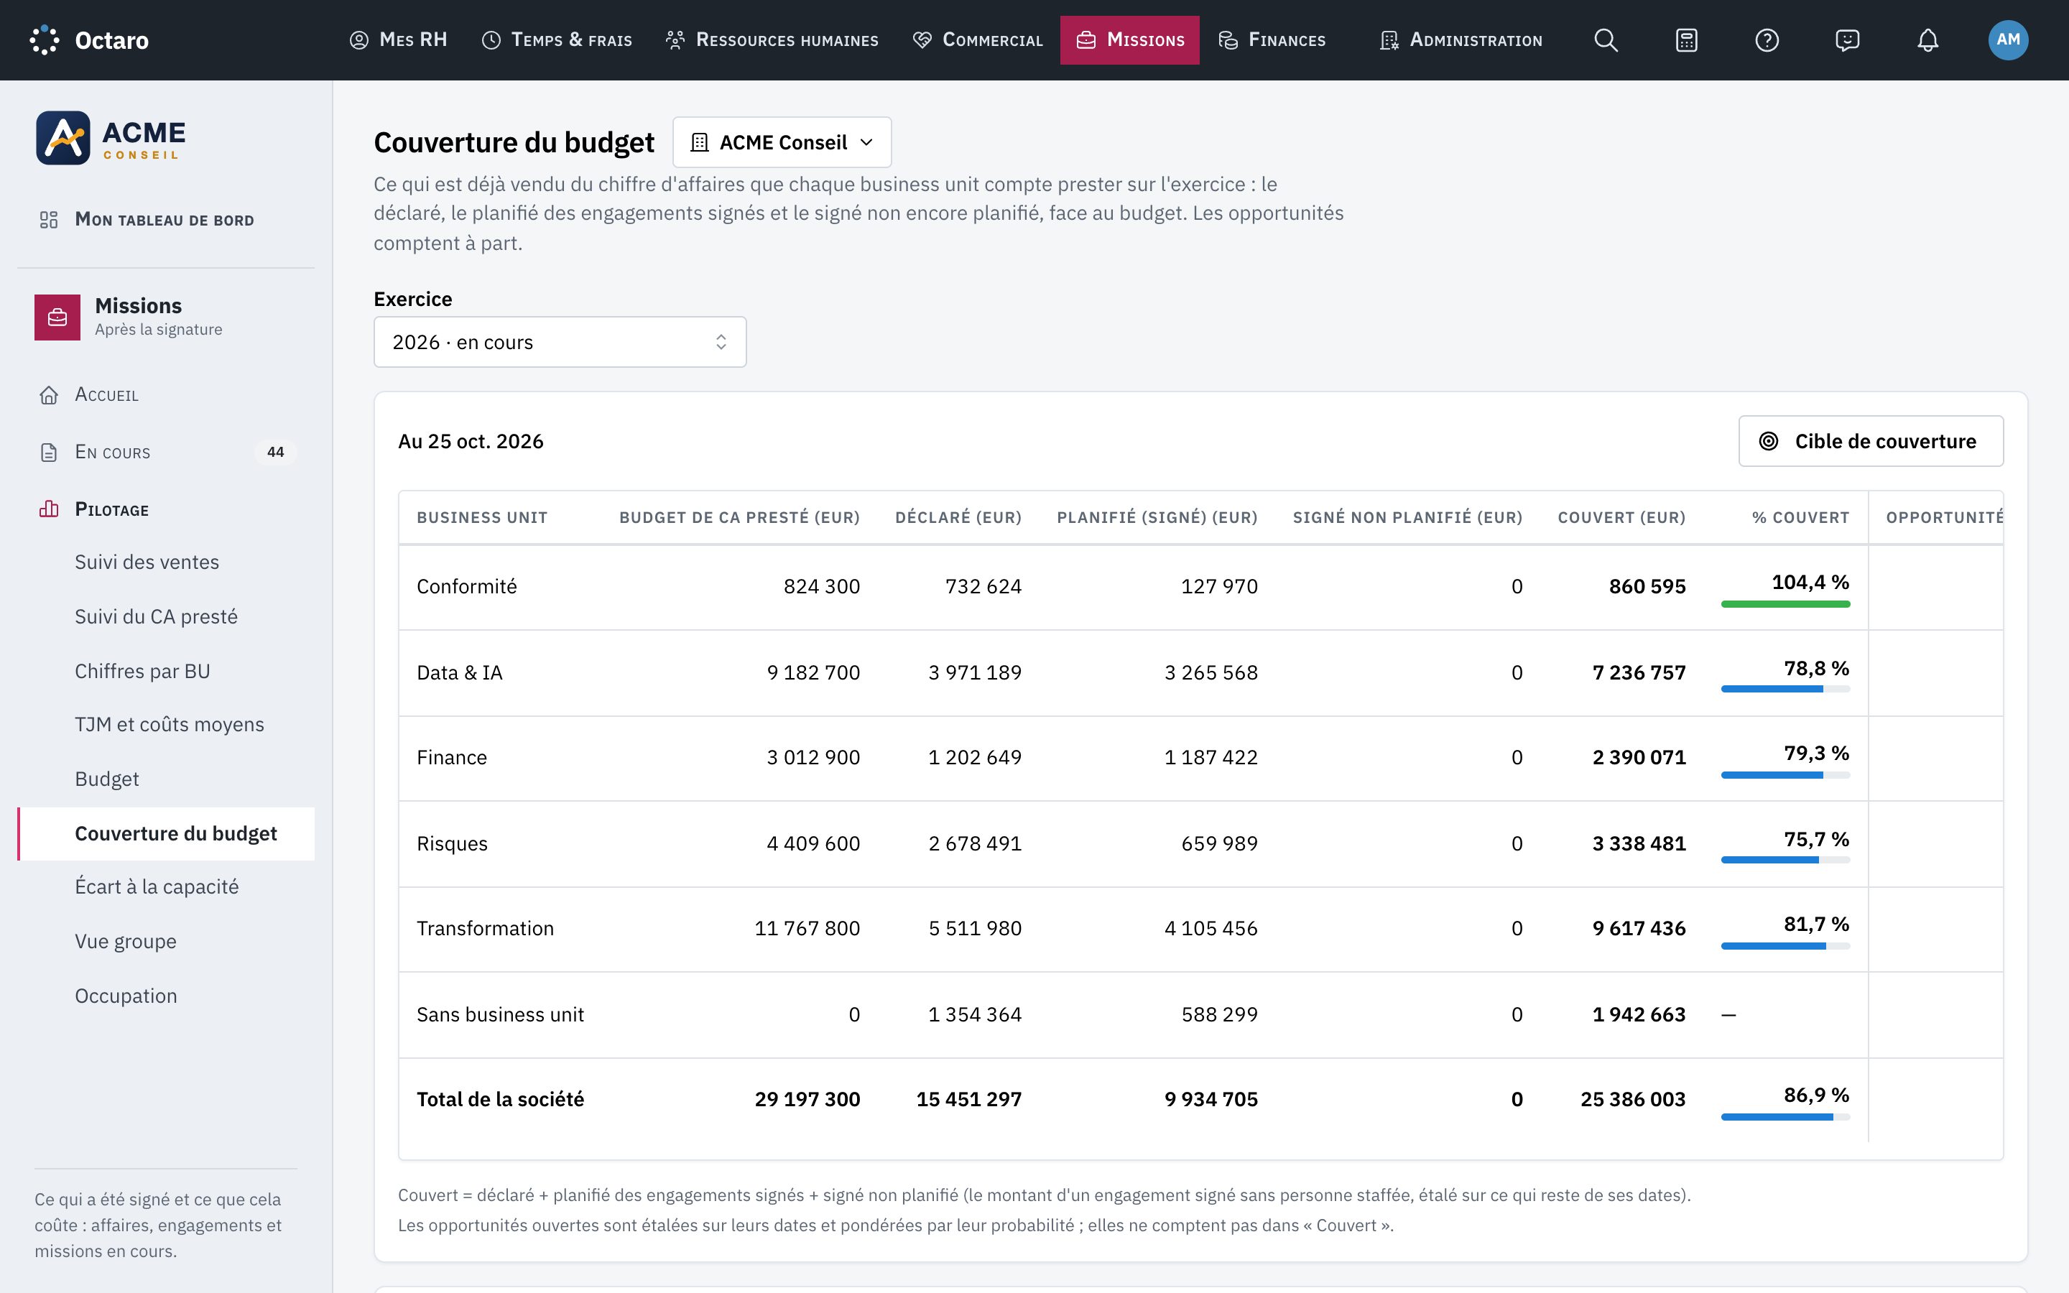The image size is (2069, 1293).
Task: Open Budget page in sidebar
Action: click(107, 779)
